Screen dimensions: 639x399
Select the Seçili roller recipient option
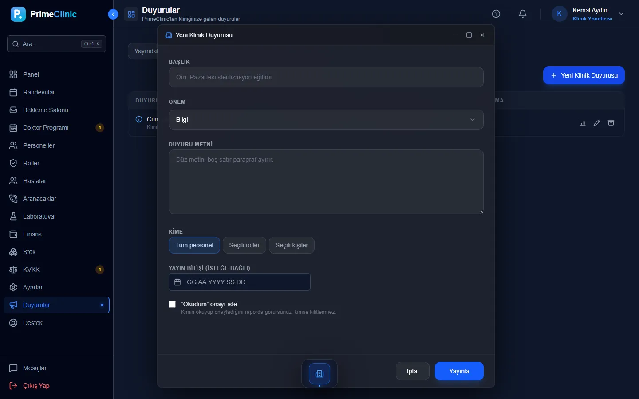(x=245, y=245)
